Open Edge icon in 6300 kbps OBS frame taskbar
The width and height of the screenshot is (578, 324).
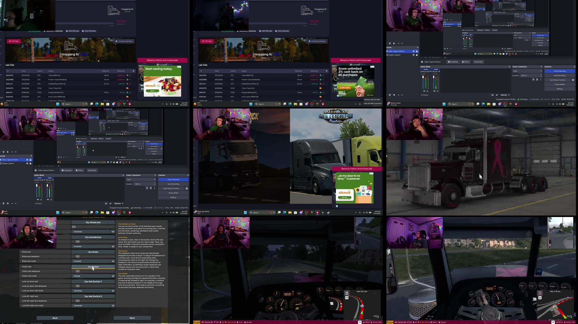pos(97,212)
